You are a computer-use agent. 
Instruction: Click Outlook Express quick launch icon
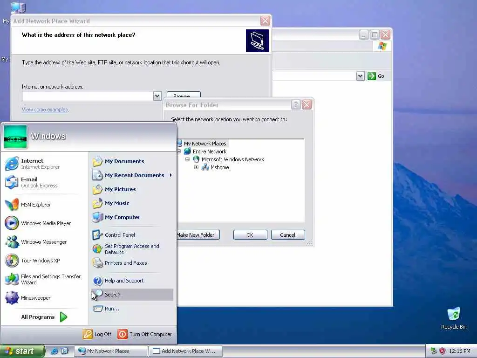pos(65,351)
